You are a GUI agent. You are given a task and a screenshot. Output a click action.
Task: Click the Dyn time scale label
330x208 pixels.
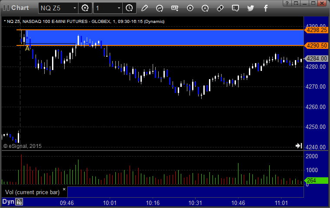pyautogui.click(x=8, y=202)
